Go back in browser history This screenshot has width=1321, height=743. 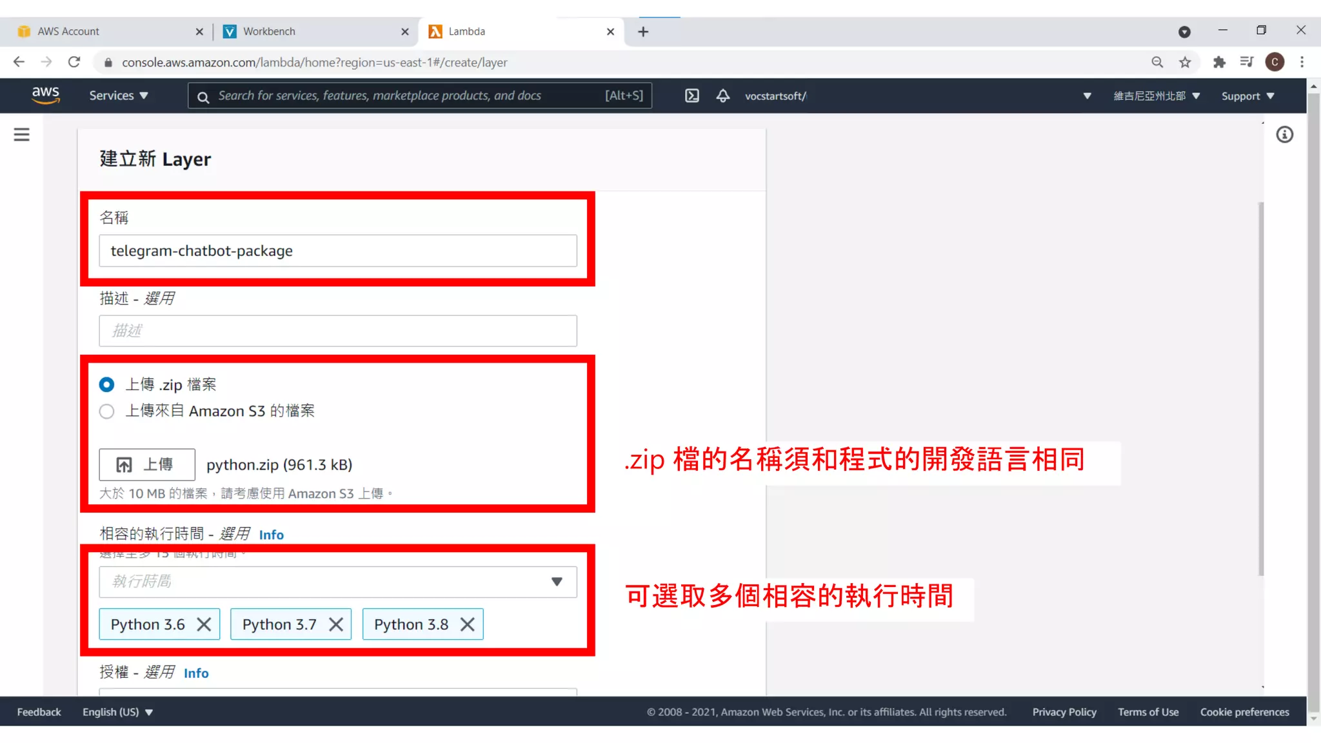[19, 62]
